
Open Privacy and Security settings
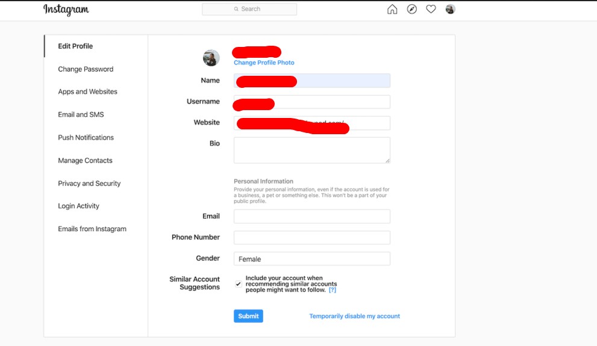pos(89,184)
